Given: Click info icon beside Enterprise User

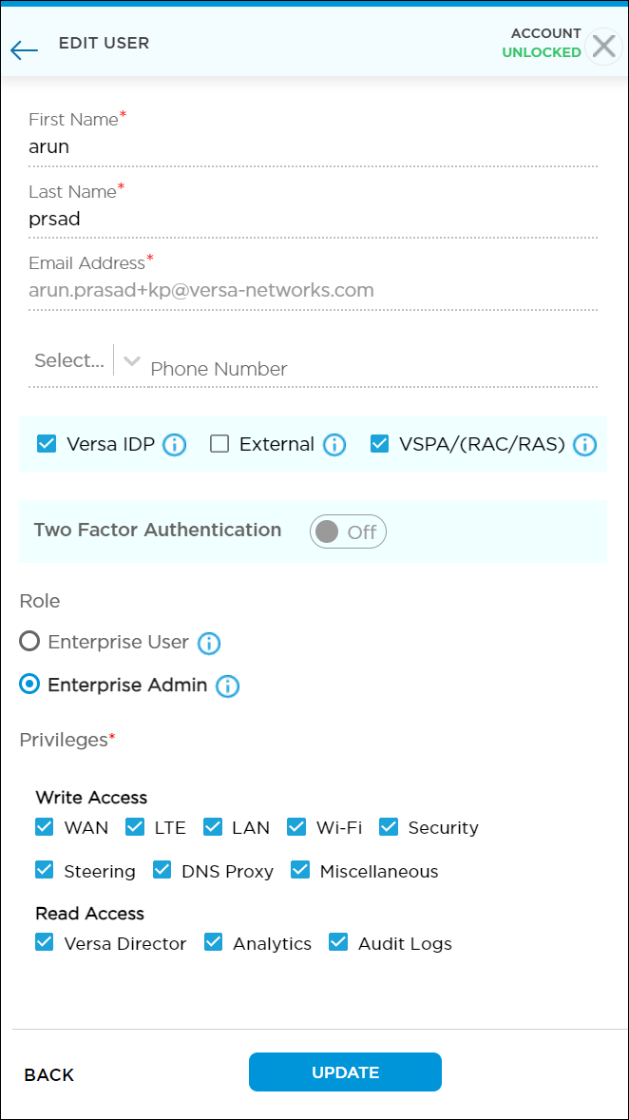Looking at the screenshot, I should pos(209,644).
